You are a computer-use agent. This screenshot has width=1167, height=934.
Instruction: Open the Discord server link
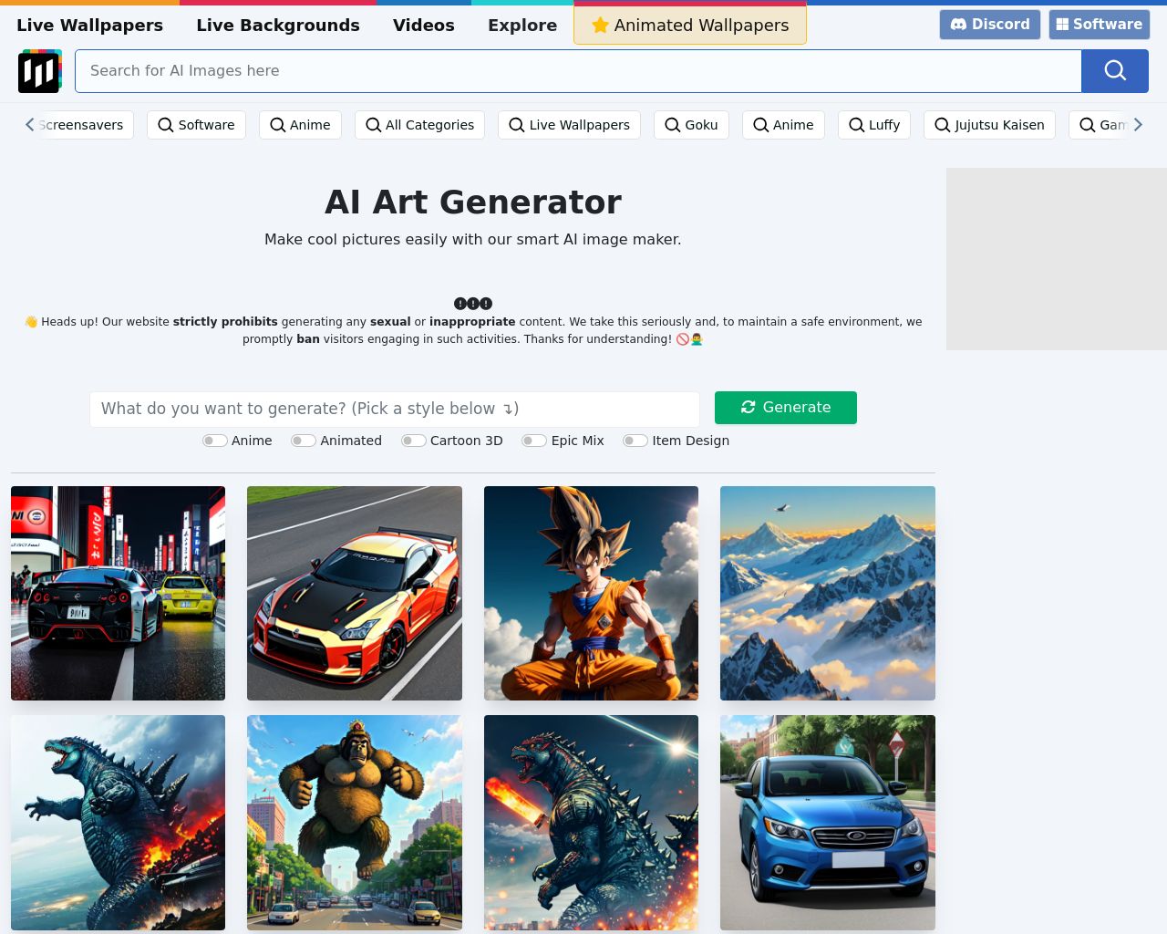pyautogui.click(x=990, y=25)
